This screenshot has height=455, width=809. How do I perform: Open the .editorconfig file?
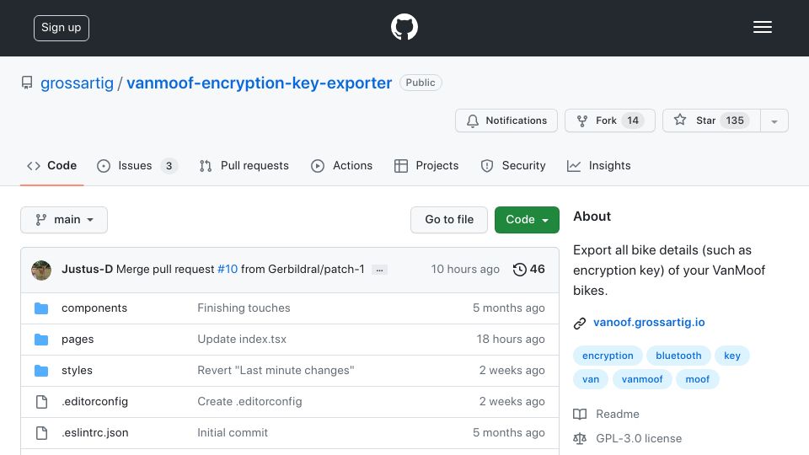[94, 401]
